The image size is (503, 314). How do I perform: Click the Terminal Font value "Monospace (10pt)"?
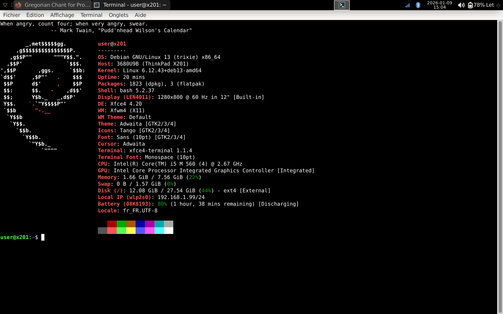click(x=170, y=157)
